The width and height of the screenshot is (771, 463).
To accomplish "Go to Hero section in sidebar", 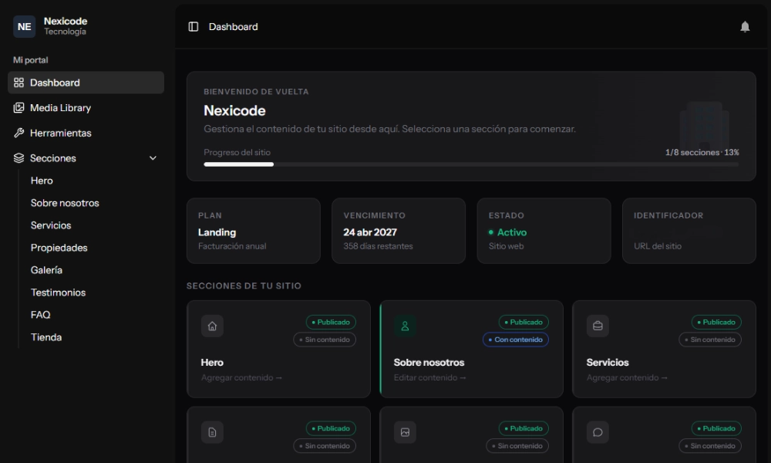I will (x=42, y=181).
